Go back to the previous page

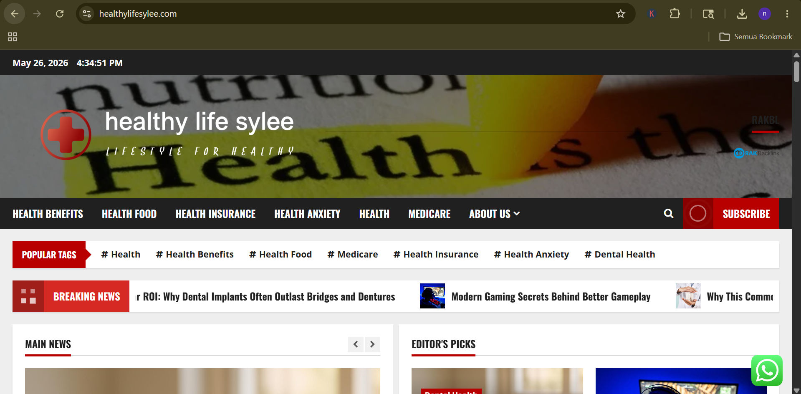tap(15, 14)
